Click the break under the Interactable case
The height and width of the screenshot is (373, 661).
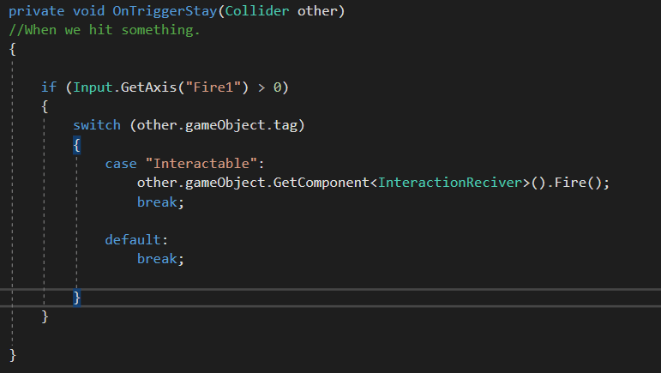coord(157,202)
